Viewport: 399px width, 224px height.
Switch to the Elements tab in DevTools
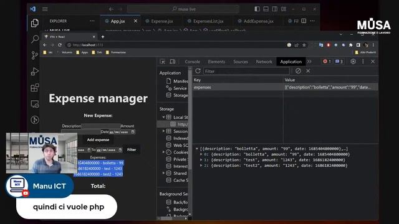pos(216,62)
